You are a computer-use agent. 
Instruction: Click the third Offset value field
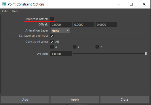pos(106,24)
